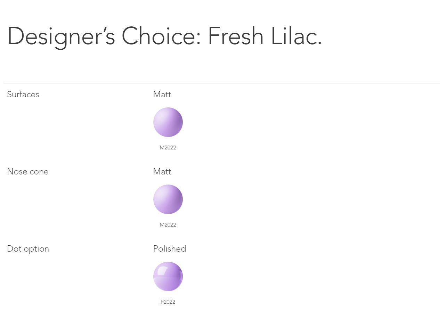Click the M2022 code under Nose cone swatch
This screenshot has height=319, width=440.
pos(168,225)
